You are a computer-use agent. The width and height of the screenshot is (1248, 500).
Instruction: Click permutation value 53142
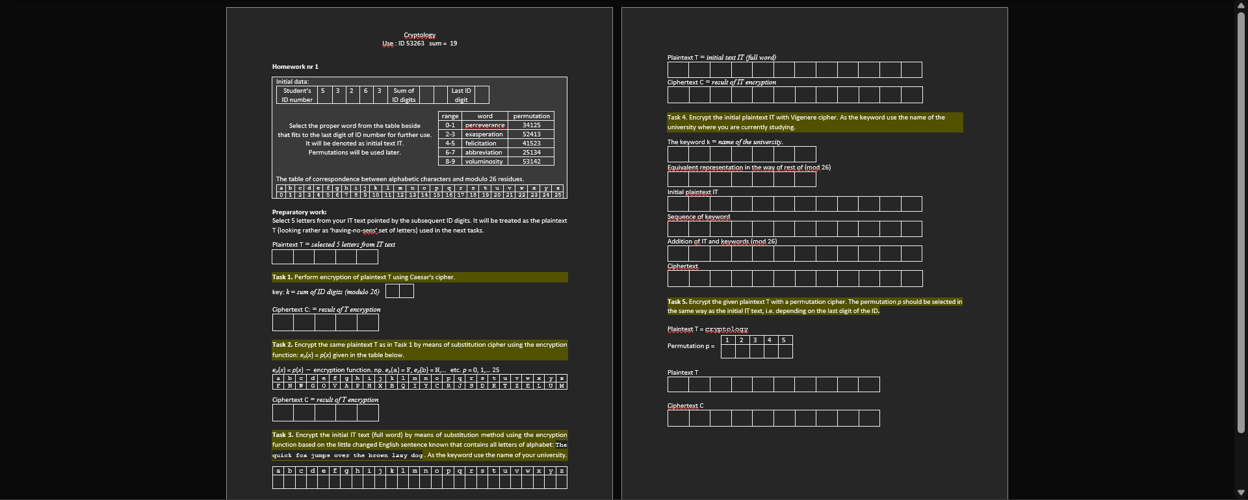point(532,162)
